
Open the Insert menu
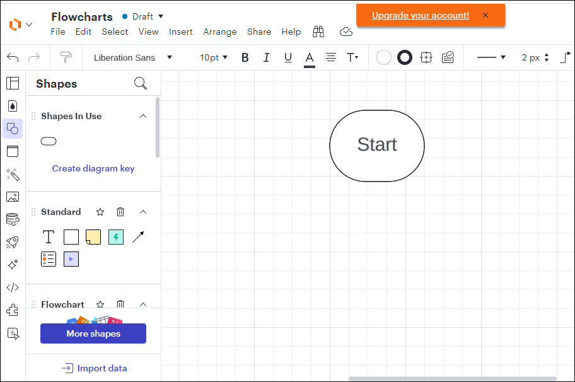point(181,32)
